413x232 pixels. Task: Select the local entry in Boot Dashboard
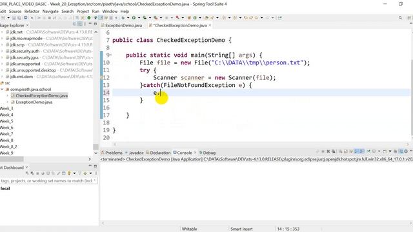click(5, 189)
